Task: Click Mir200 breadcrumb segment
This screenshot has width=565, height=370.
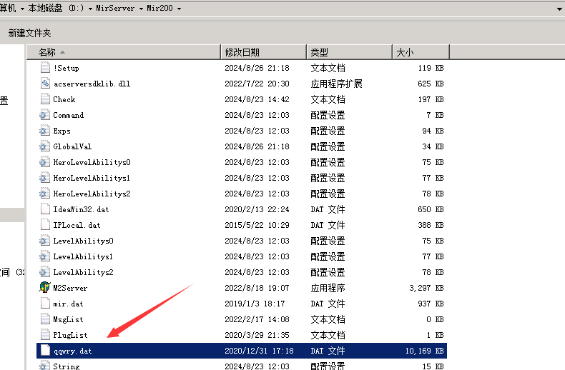Action: point(159,8)
